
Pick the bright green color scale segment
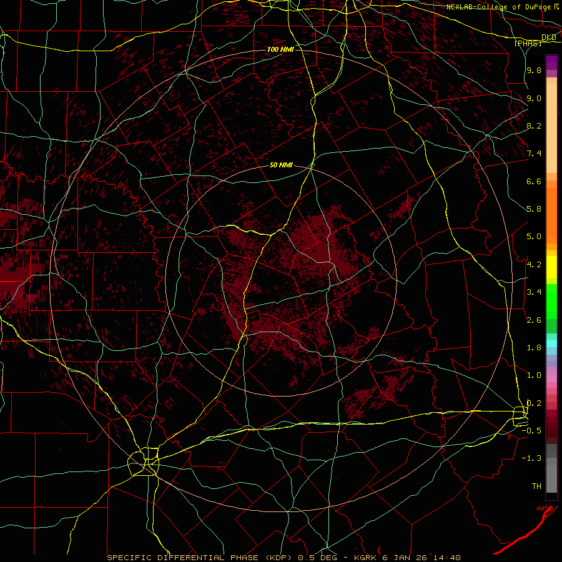pyautogui.click(x=551, y=301)
